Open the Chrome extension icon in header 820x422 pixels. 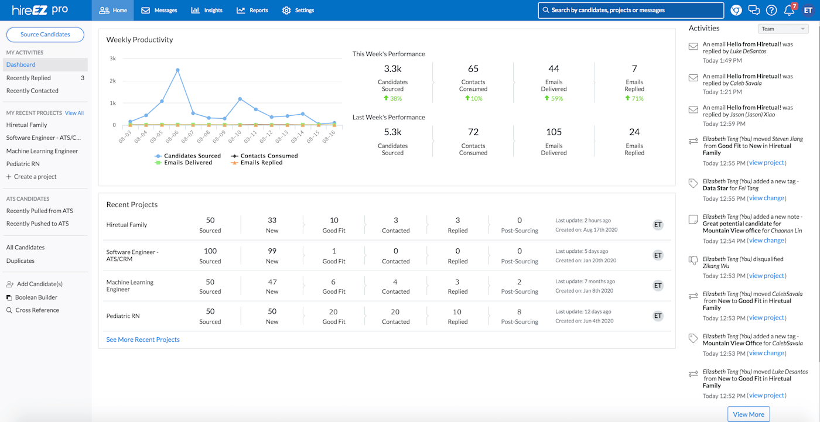(x=736, y=10)
